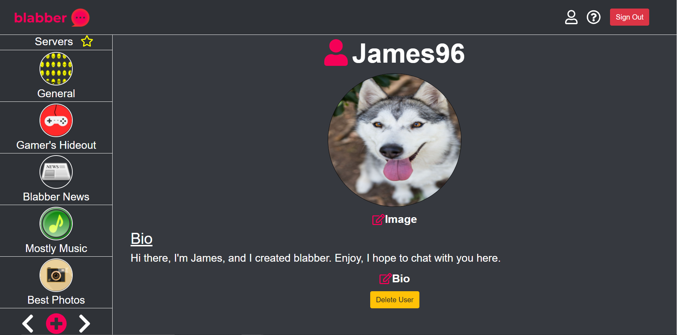Select the Servers heading label
Viewport: 677px width, 335px height.
pos(54,42)
